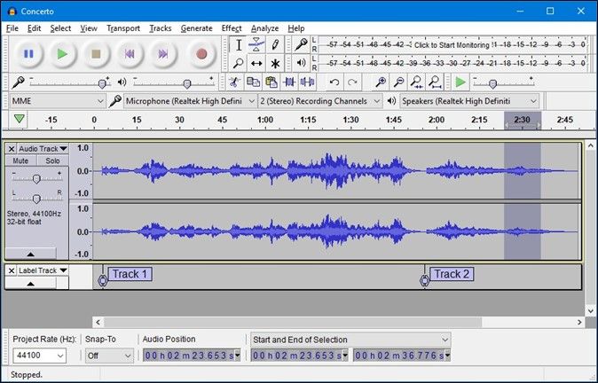The height and width of the screenshot is (383, 598).
Task: Click the Record button
Action: click(201, 54)
